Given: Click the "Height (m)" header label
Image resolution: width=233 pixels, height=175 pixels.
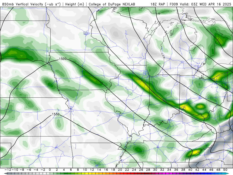Looking at the screenshot, I should point(75,4).
